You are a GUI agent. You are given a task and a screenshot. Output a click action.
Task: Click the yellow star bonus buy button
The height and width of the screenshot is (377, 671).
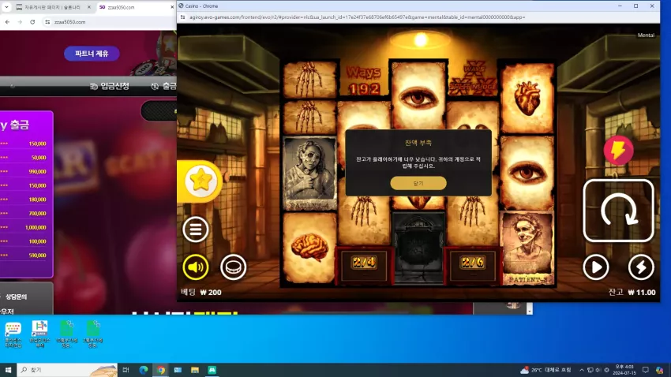pyautogui.click(x=201, y=181)
